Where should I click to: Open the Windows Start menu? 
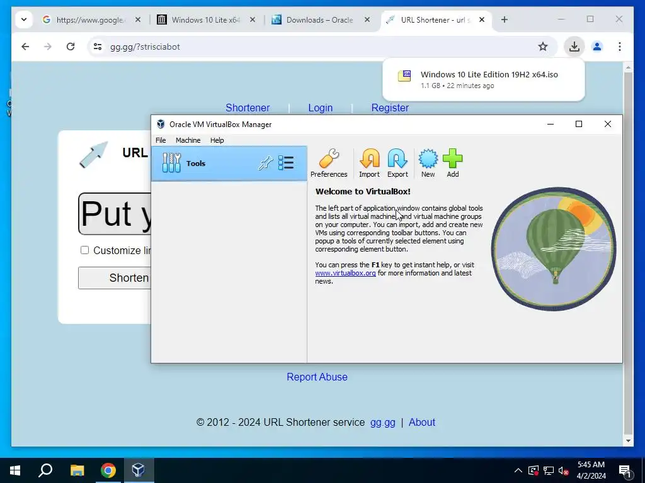(15, 470)
